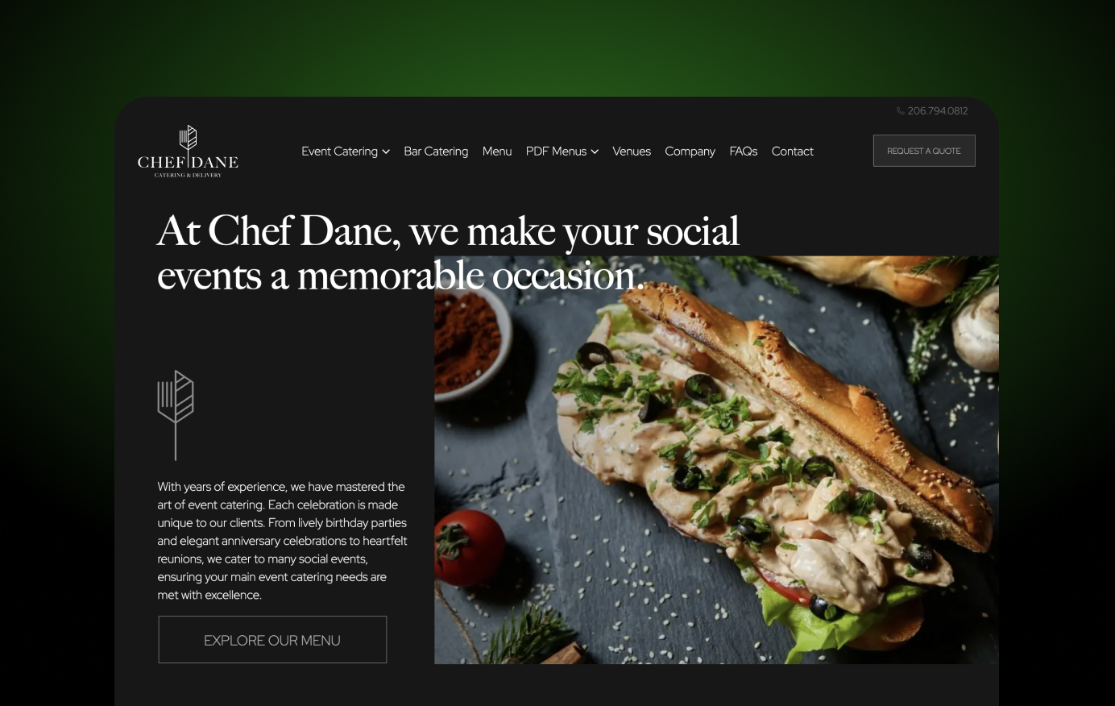The image size is (1115, 706).
Task: Open the Event Catering menu item
Action: (x=339, y=152)
